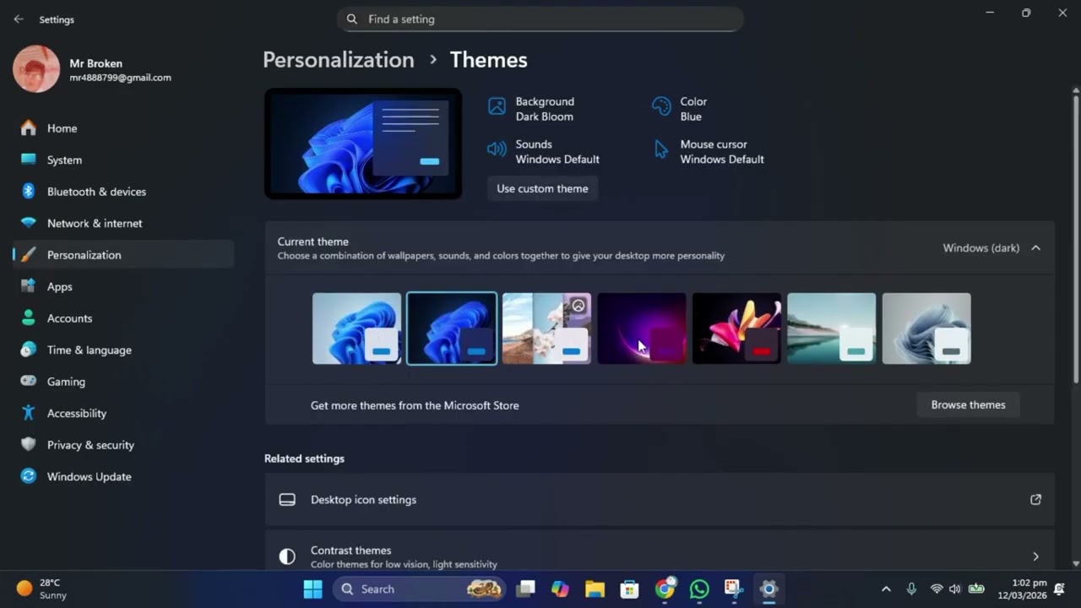
Task: Open Windows Start button on taskbar
Action: (312, 589)
